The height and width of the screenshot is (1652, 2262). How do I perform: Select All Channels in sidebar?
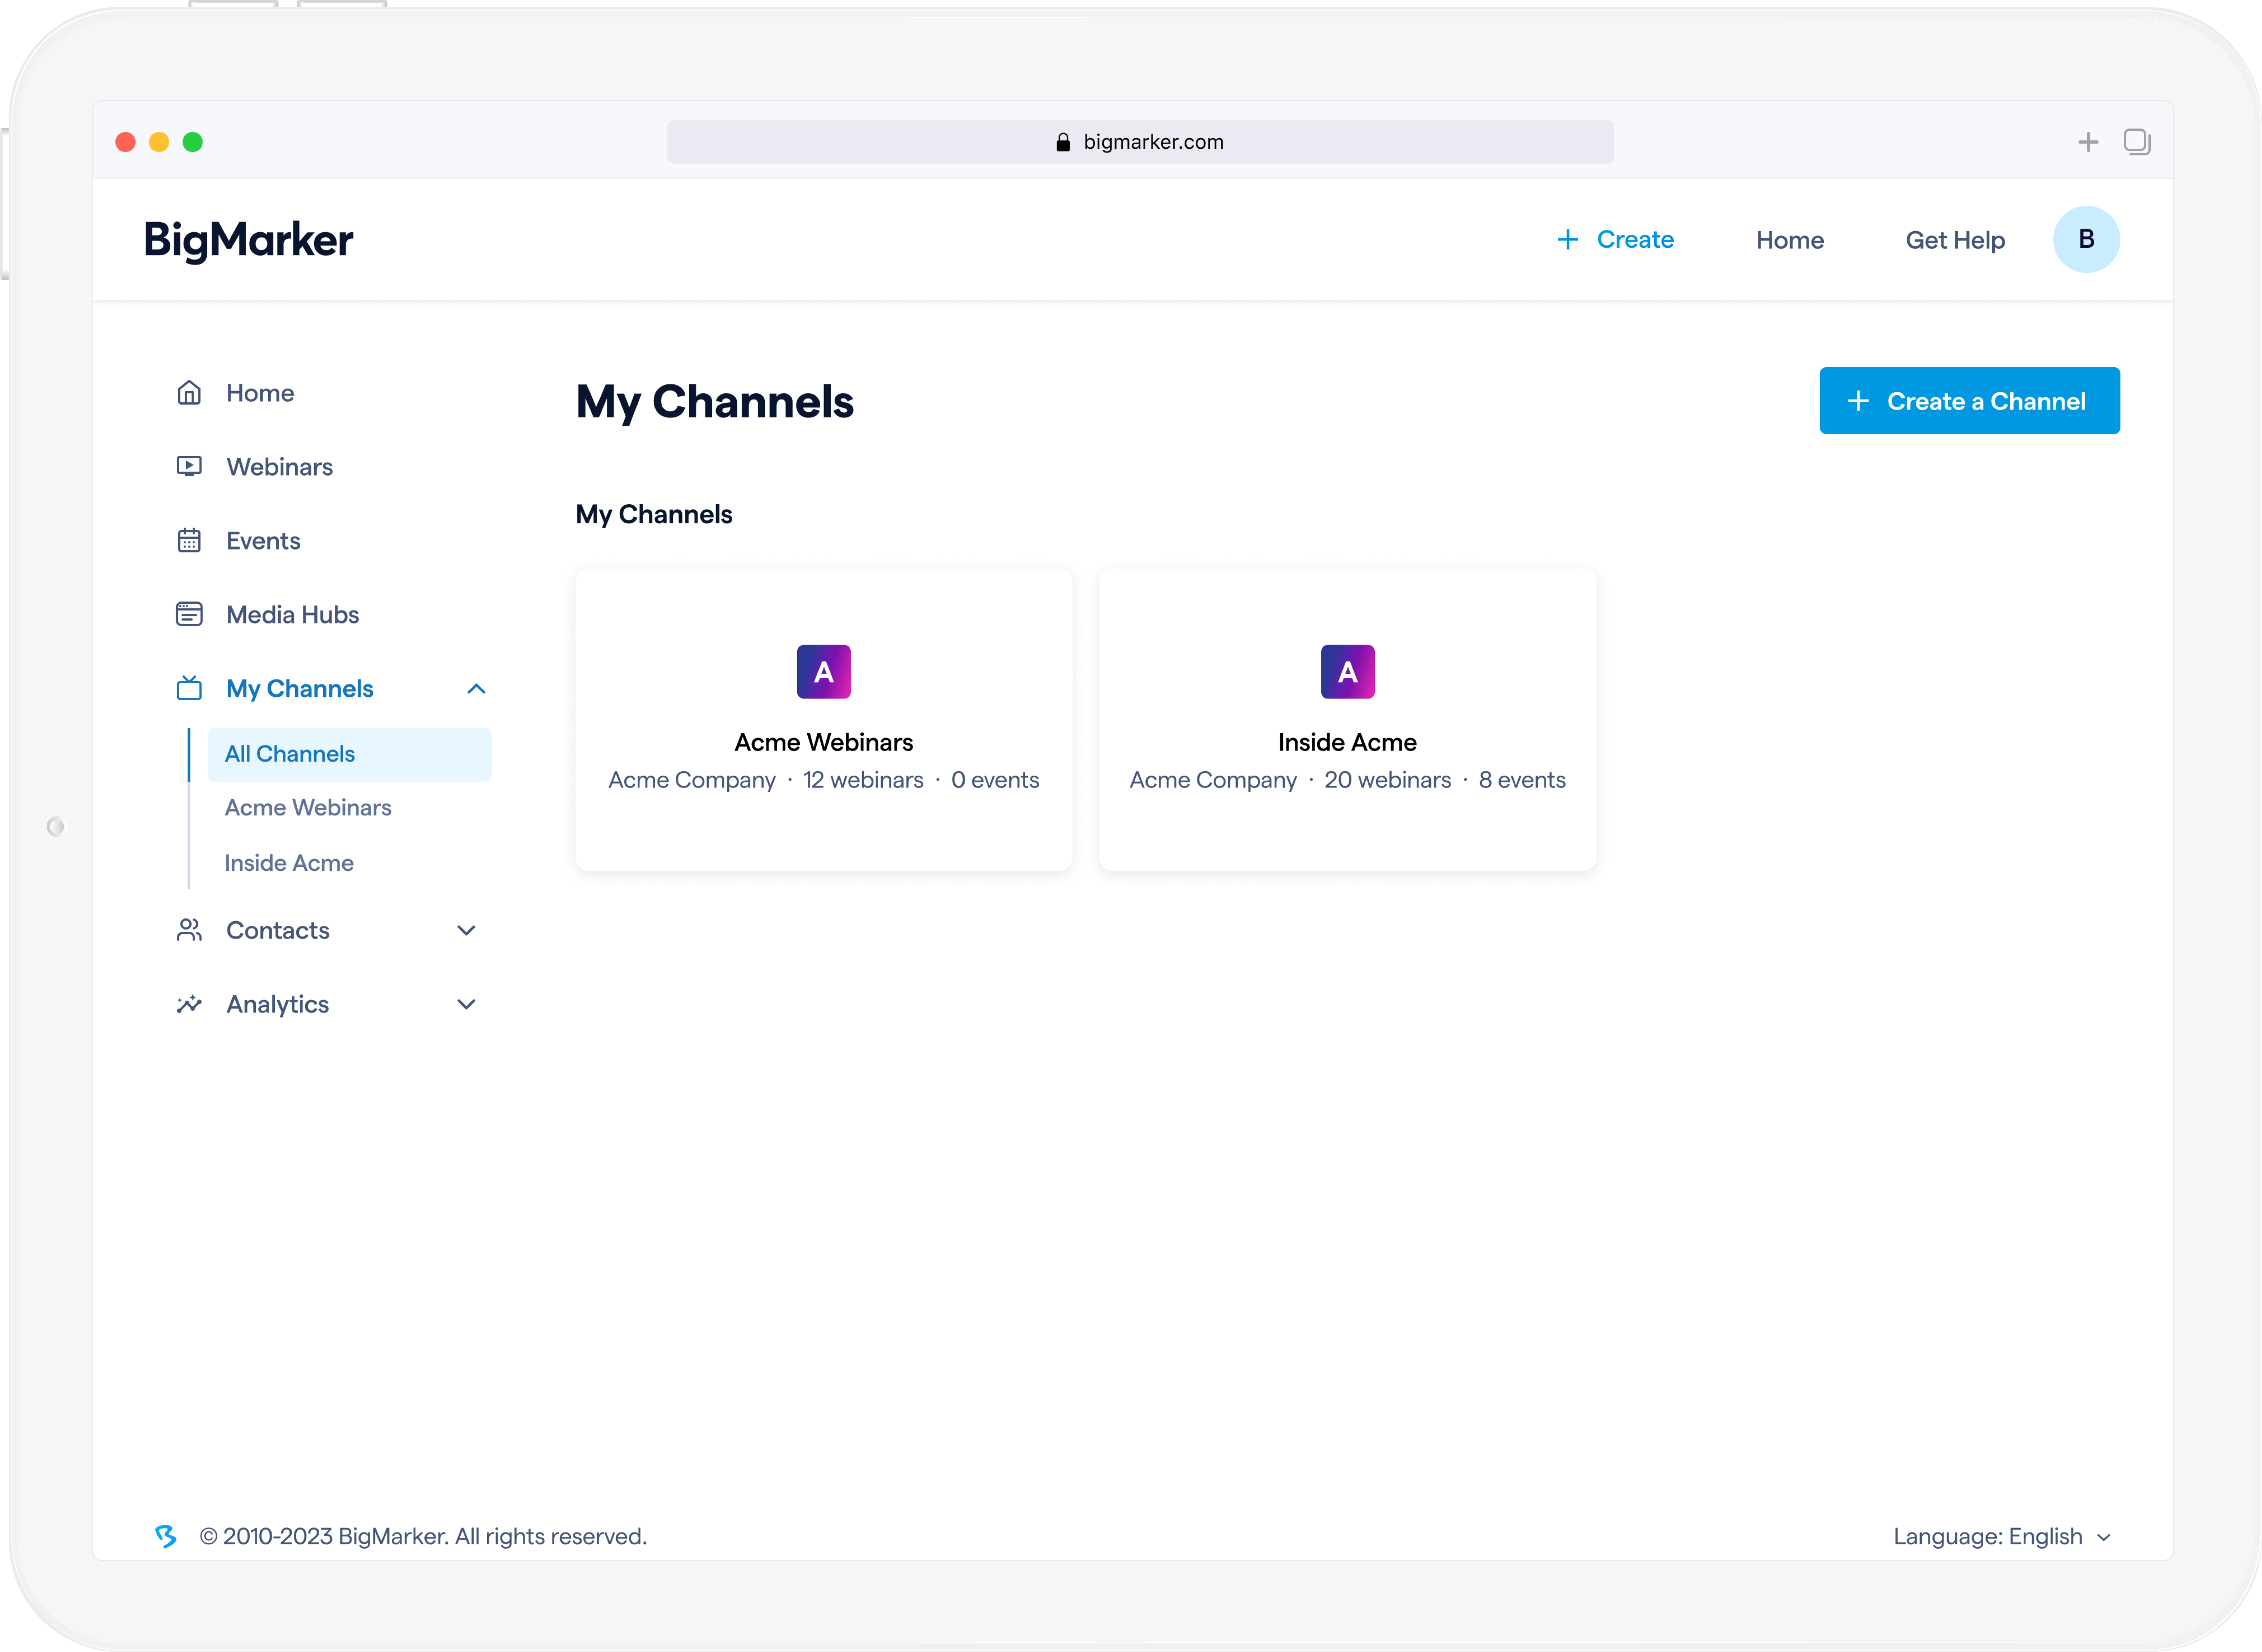point(290,754)
